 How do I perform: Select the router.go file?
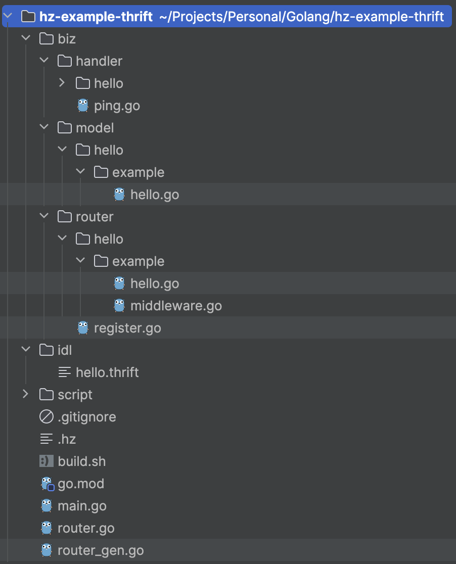point(86,528)
